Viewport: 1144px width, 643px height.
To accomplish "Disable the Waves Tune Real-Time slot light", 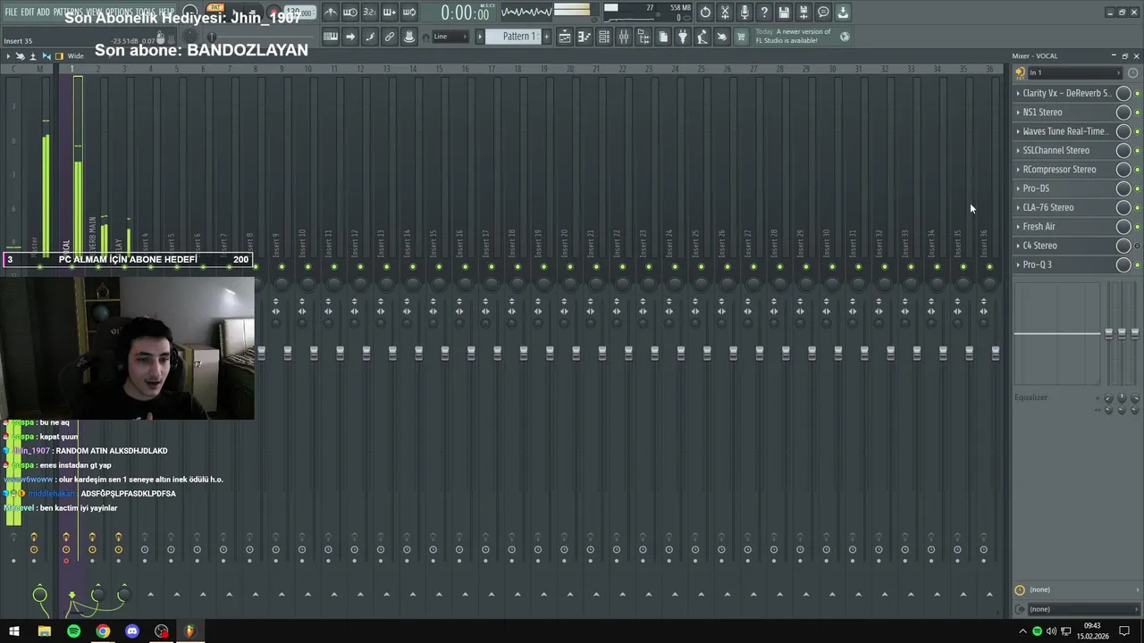I will [x=1137, y=131].
